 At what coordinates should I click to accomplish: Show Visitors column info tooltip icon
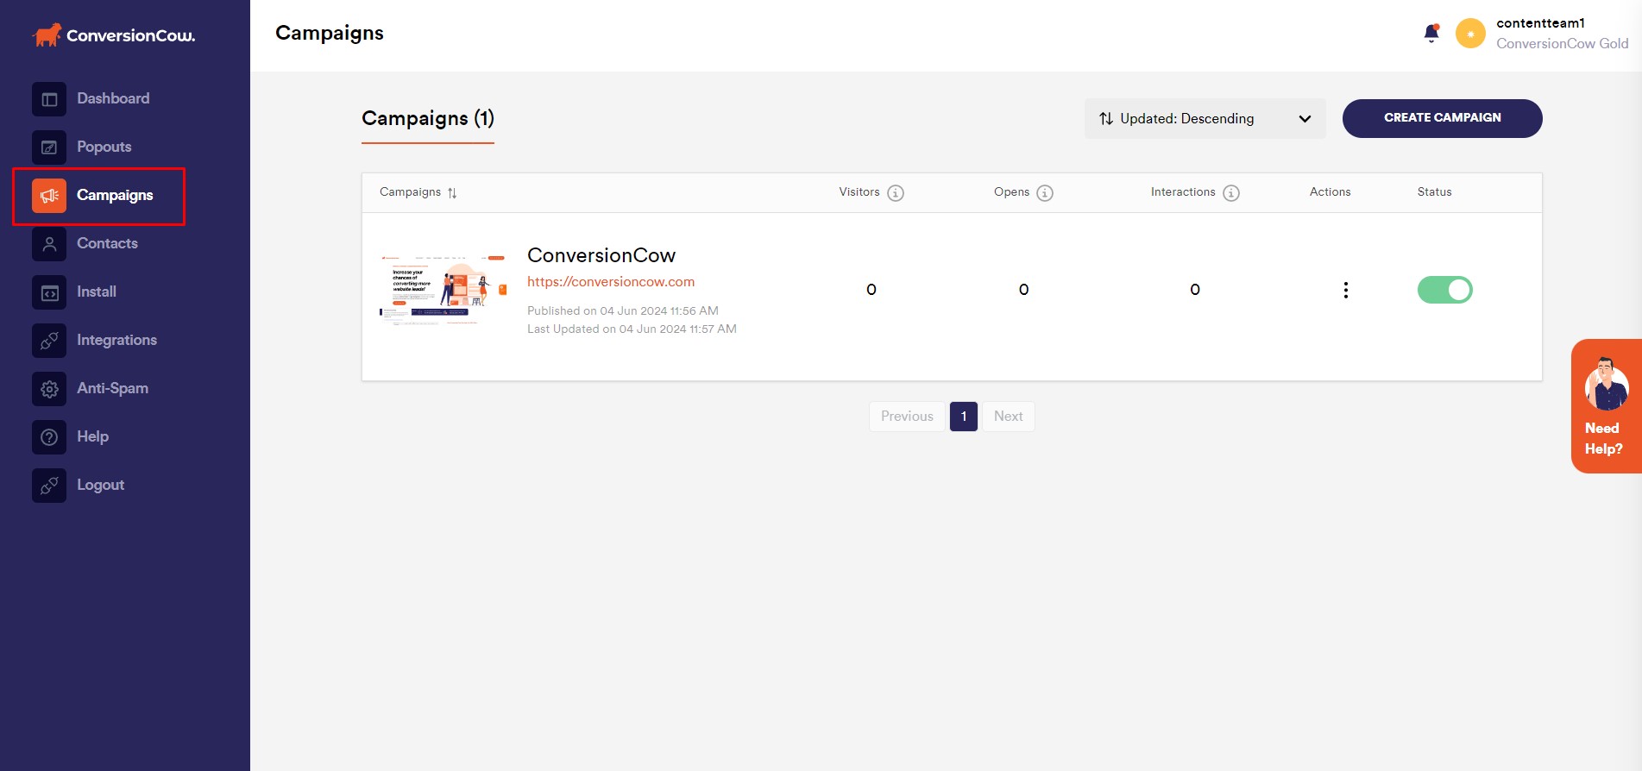coord(896,193)
